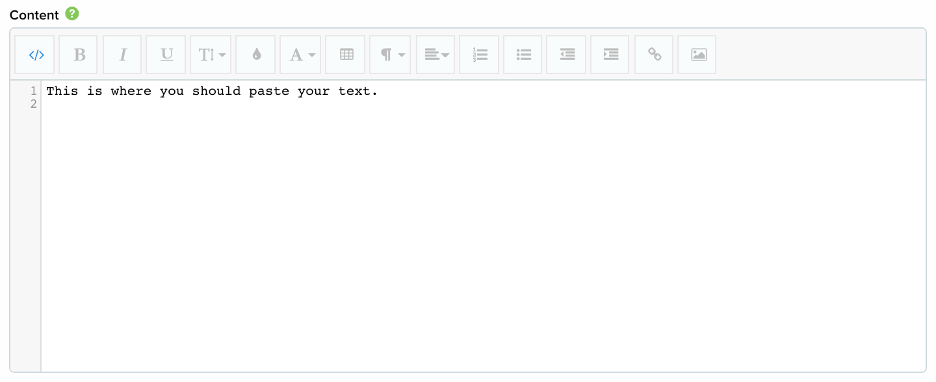
Task: Apply underline formatting
Action: pos(166,55)
